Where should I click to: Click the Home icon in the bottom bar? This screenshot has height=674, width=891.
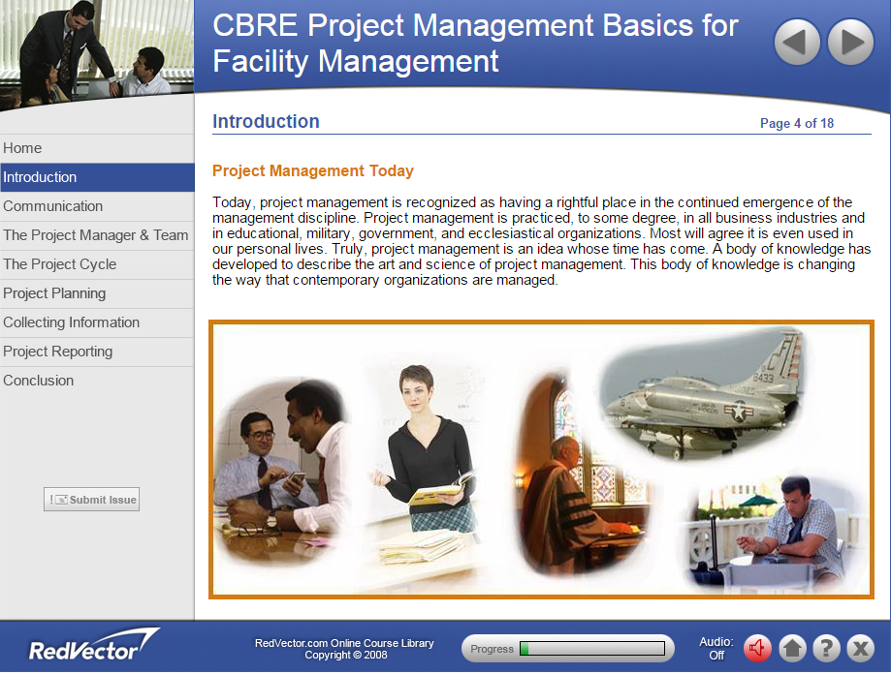point(792,648)
